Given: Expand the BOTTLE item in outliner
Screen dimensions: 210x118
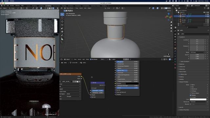Looking at the screenshot, I should pos(178,14).
